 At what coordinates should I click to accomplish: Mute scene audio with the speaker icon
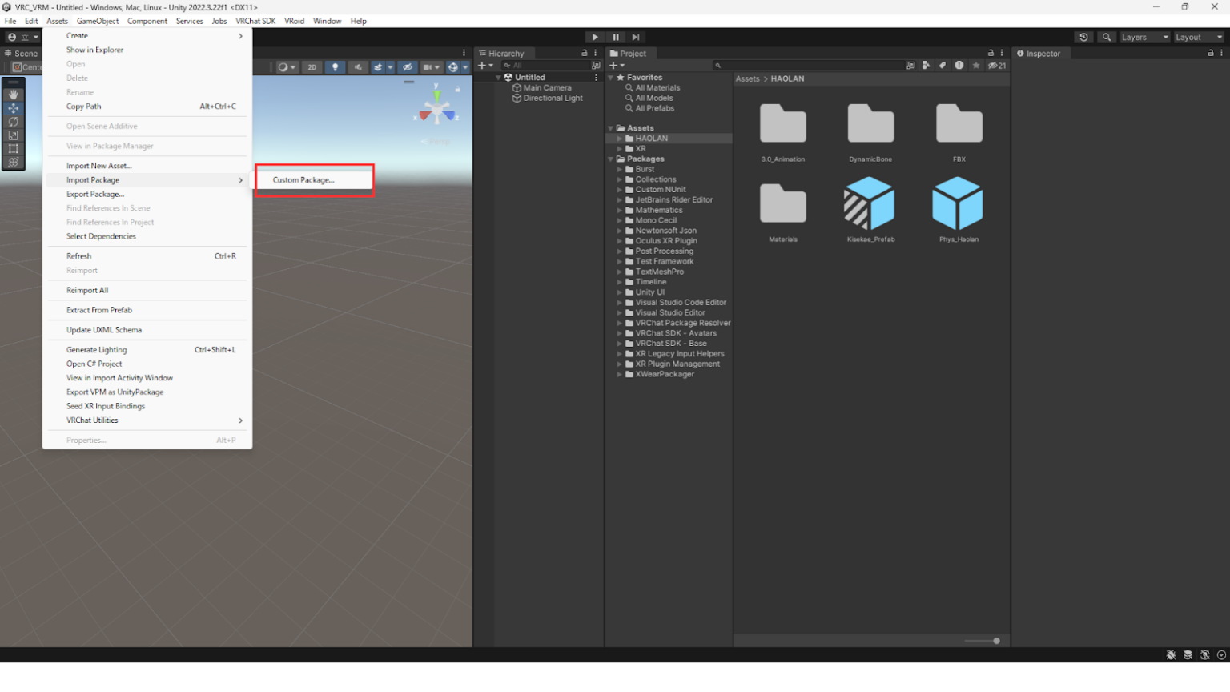coord(357,67)
